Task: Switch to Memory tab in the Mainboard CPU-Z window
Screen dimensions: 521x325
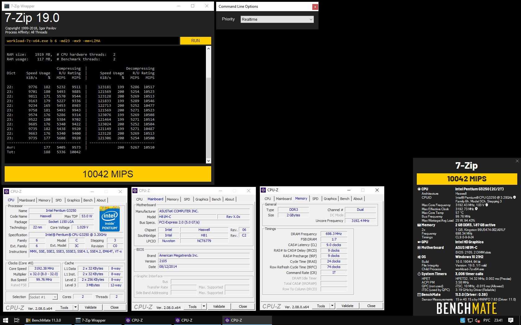Action: pos(173,199)
